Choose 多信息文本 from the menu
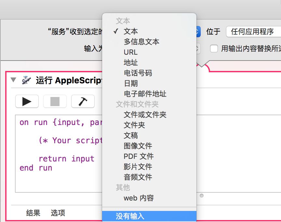 [x=149, y=42]
